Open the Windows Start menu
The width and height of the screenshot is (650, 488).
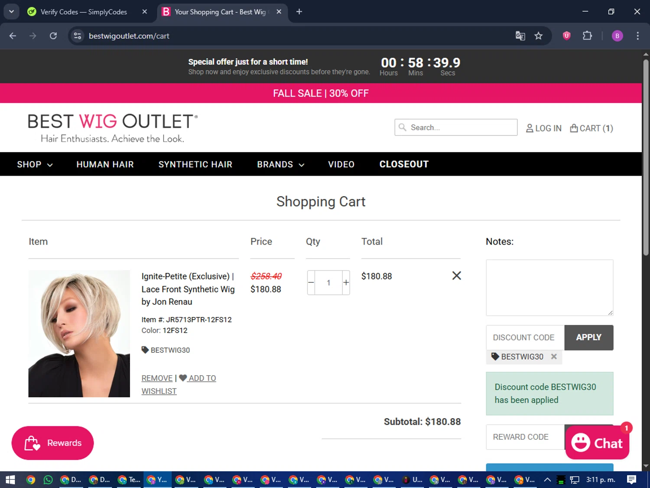point(10,480)
